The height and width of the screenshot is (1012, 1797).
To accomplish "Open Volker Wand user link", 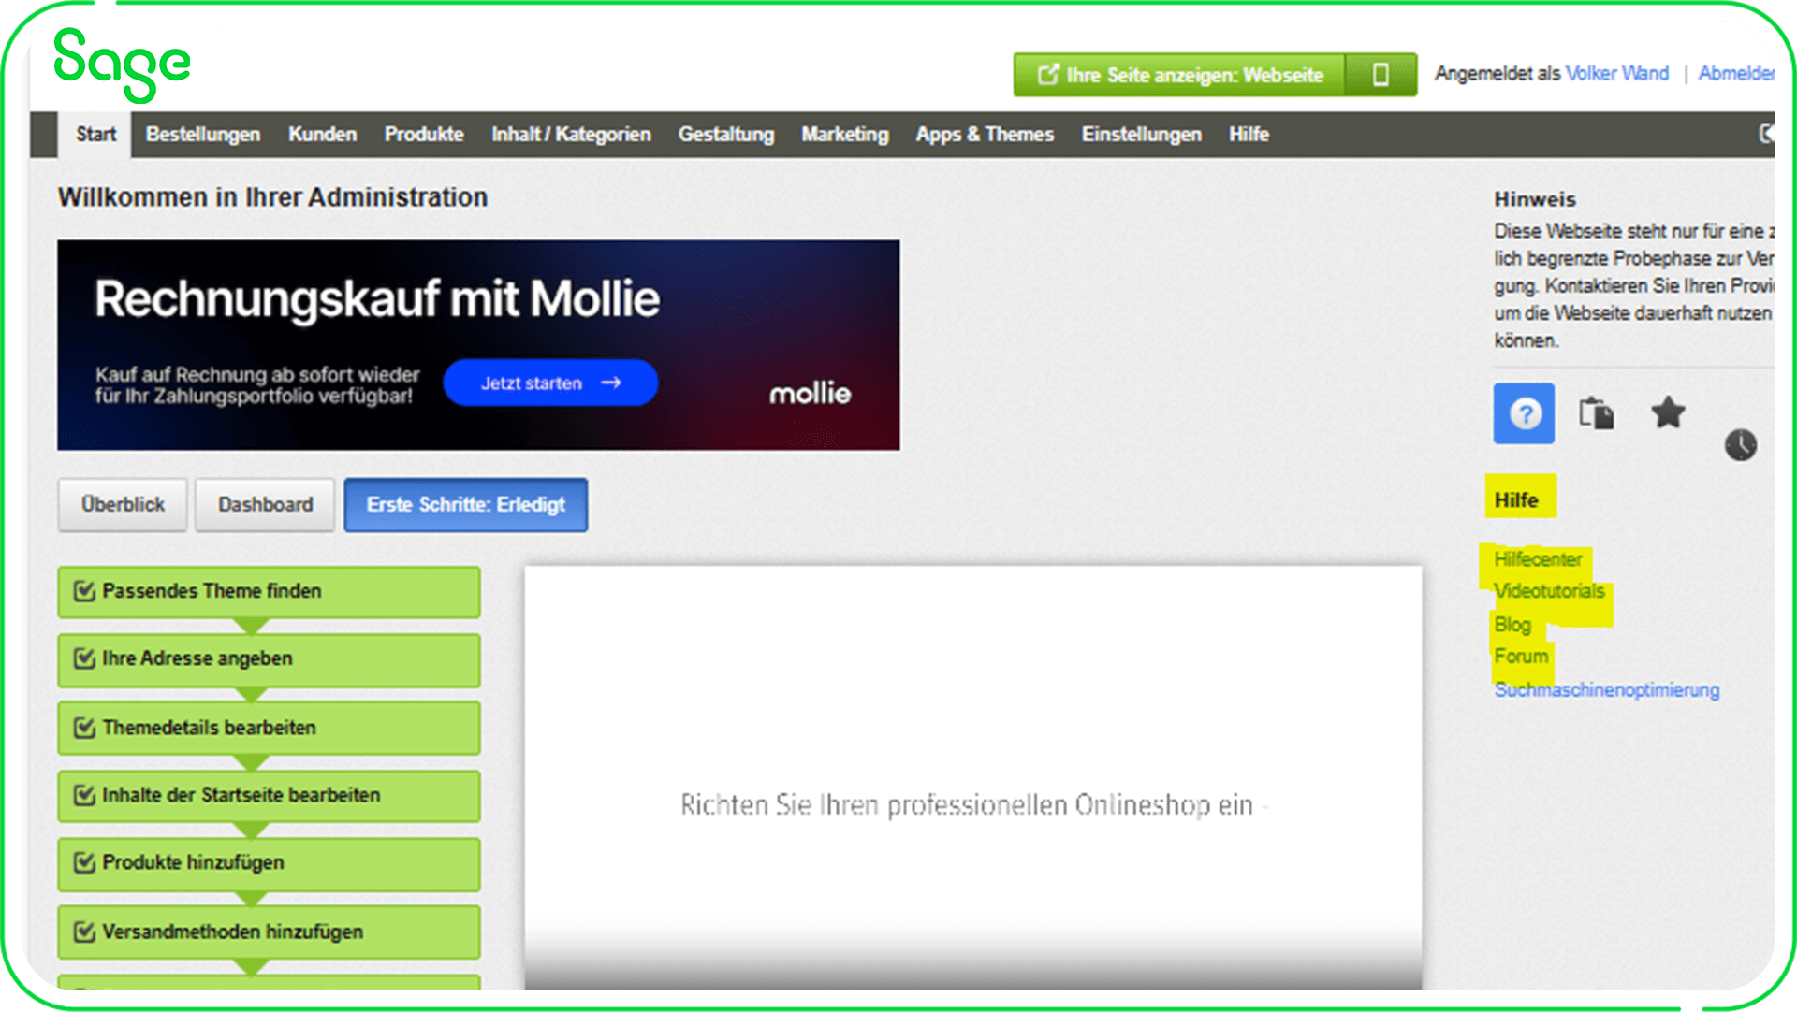I will click(x=1616, y=73).
